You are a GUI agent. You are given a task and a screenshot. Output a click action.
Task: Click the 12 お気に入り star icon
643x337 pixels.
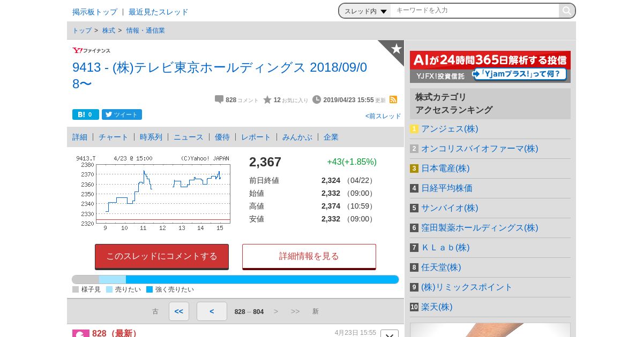coord(267,99)
